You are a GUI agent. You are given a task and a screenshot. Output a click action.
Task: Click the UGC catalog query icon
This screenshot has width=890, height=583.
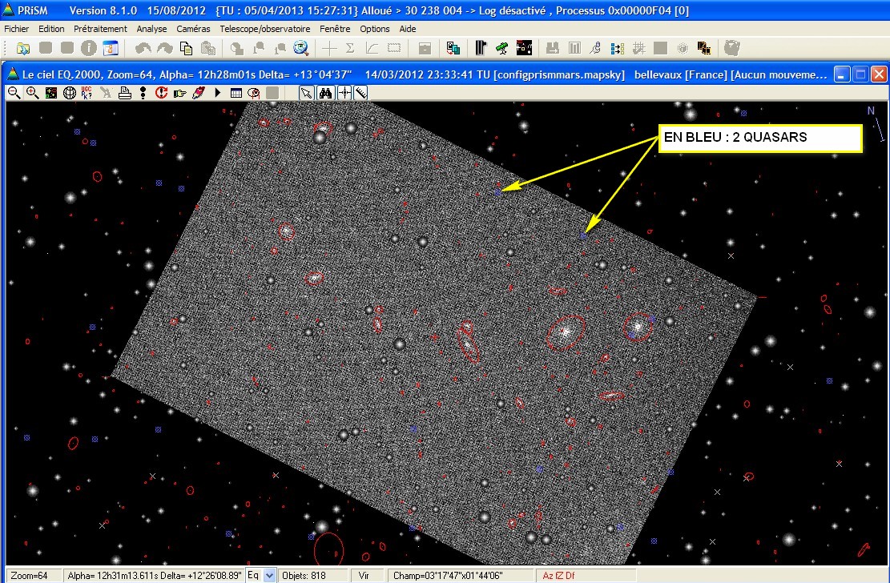87,93
